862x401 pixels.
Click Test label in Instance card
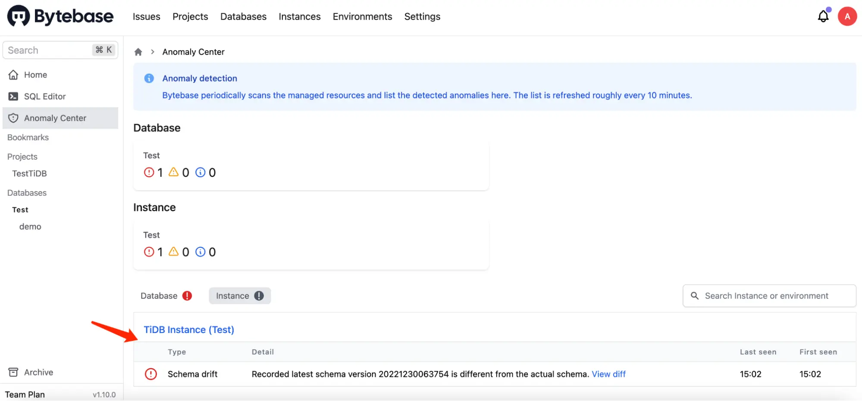tap(151, 235)
